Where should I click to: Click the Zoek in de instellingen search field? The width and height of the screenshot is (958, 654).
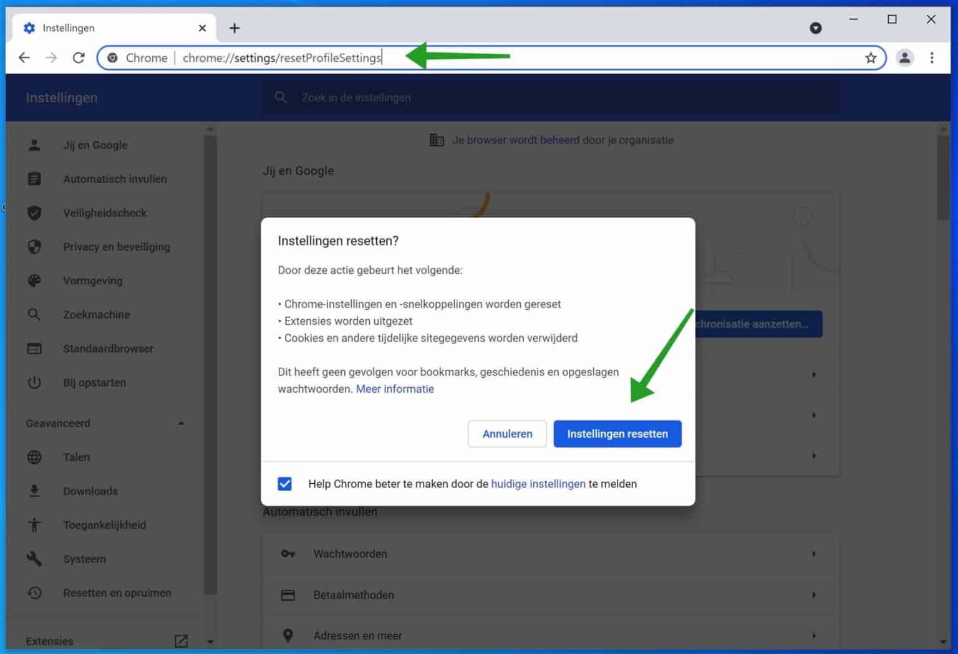(x=551, y=97)
